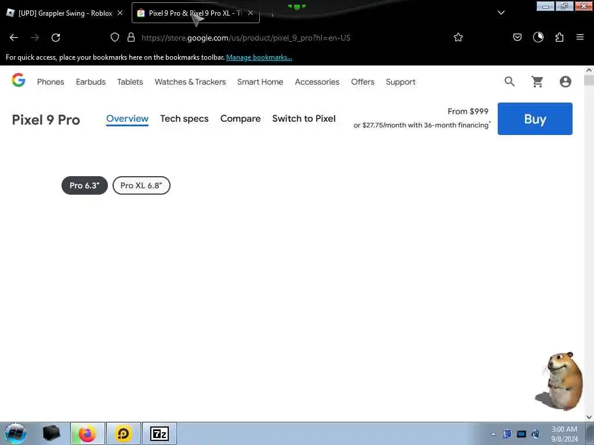Viewport: 594px width, 445px height.
Task: Close the Grappler Swing Roblox tab
Action: tap(120, 13)
